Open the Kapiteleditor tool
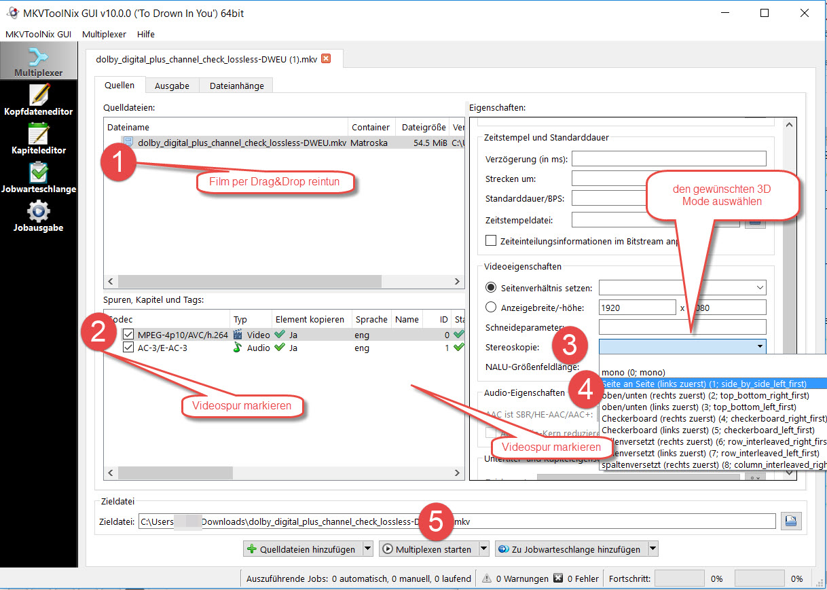Image resolution: width=827 pixels, height=590 pixels. (39, 138)
